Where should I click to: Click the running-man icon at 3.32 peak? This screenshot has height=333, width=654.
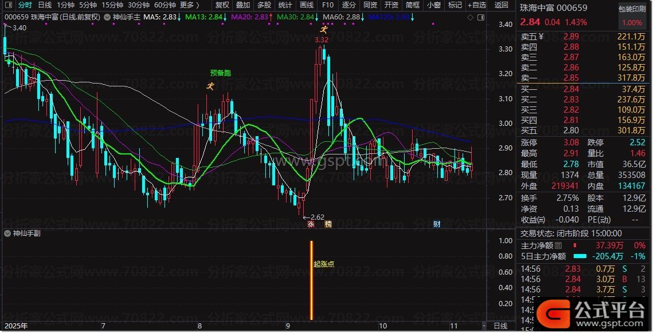324,29
